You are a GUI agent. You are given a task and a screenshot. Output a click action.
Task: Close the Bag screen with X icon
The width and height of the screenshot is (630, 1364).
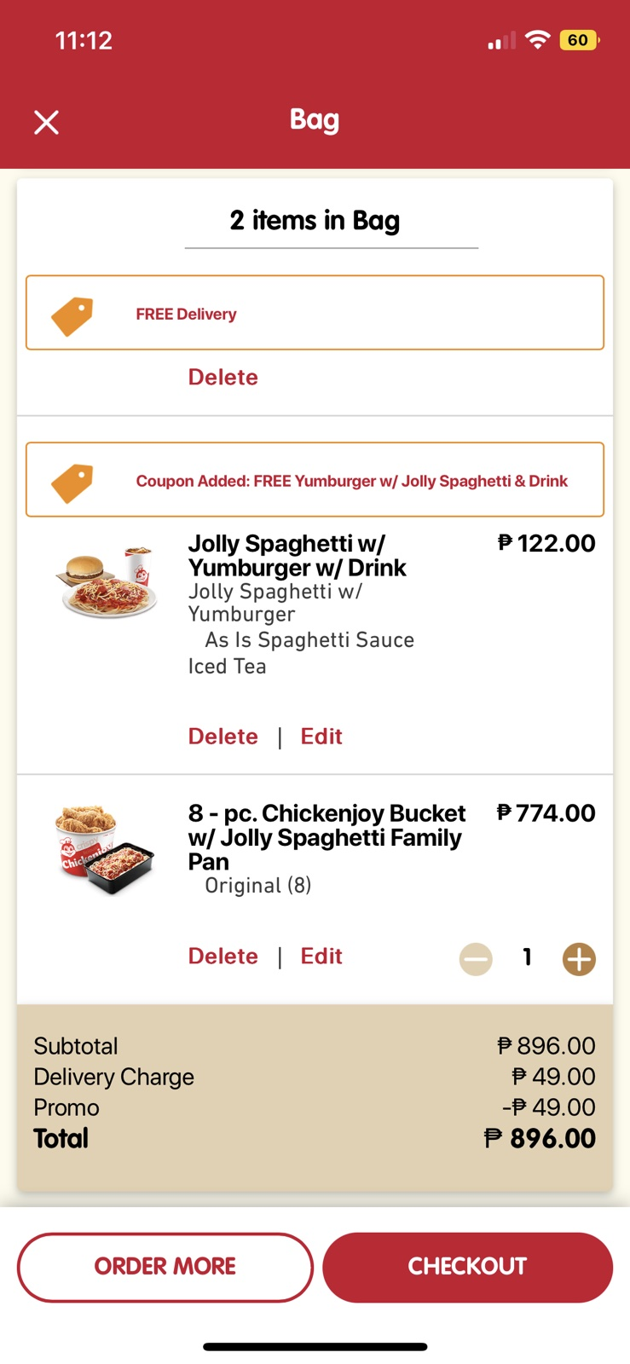(47, 123)
